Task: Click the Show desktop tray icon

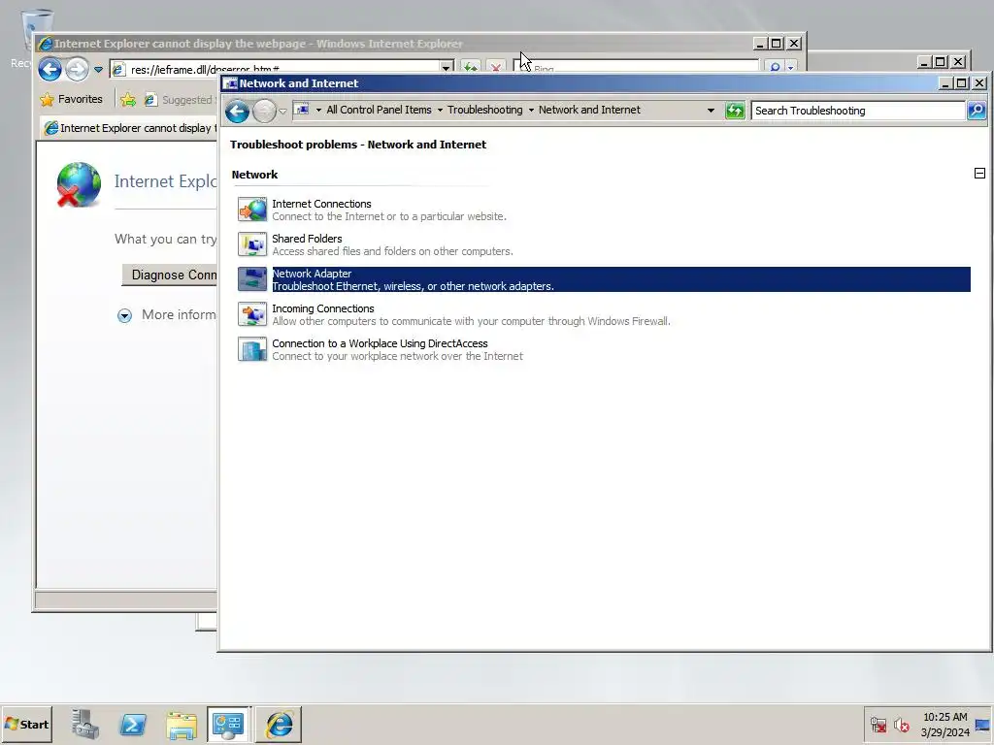Action: pos(983,724)
